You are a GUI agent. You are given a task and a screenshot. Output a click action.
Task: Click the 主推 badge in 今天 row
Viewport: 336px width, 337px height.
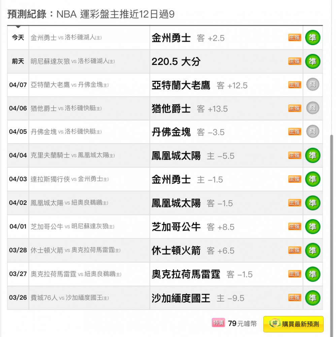click(295, 38)
